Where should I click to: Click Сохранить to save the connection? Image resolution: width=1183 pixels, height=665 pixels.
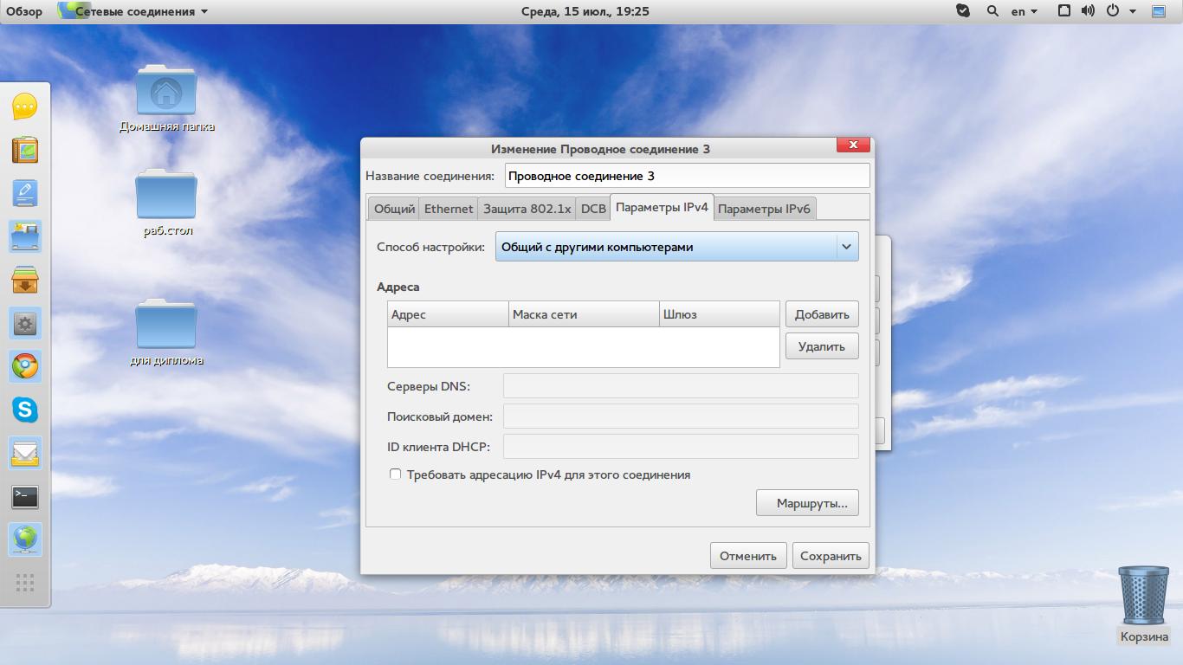(831, 556)
